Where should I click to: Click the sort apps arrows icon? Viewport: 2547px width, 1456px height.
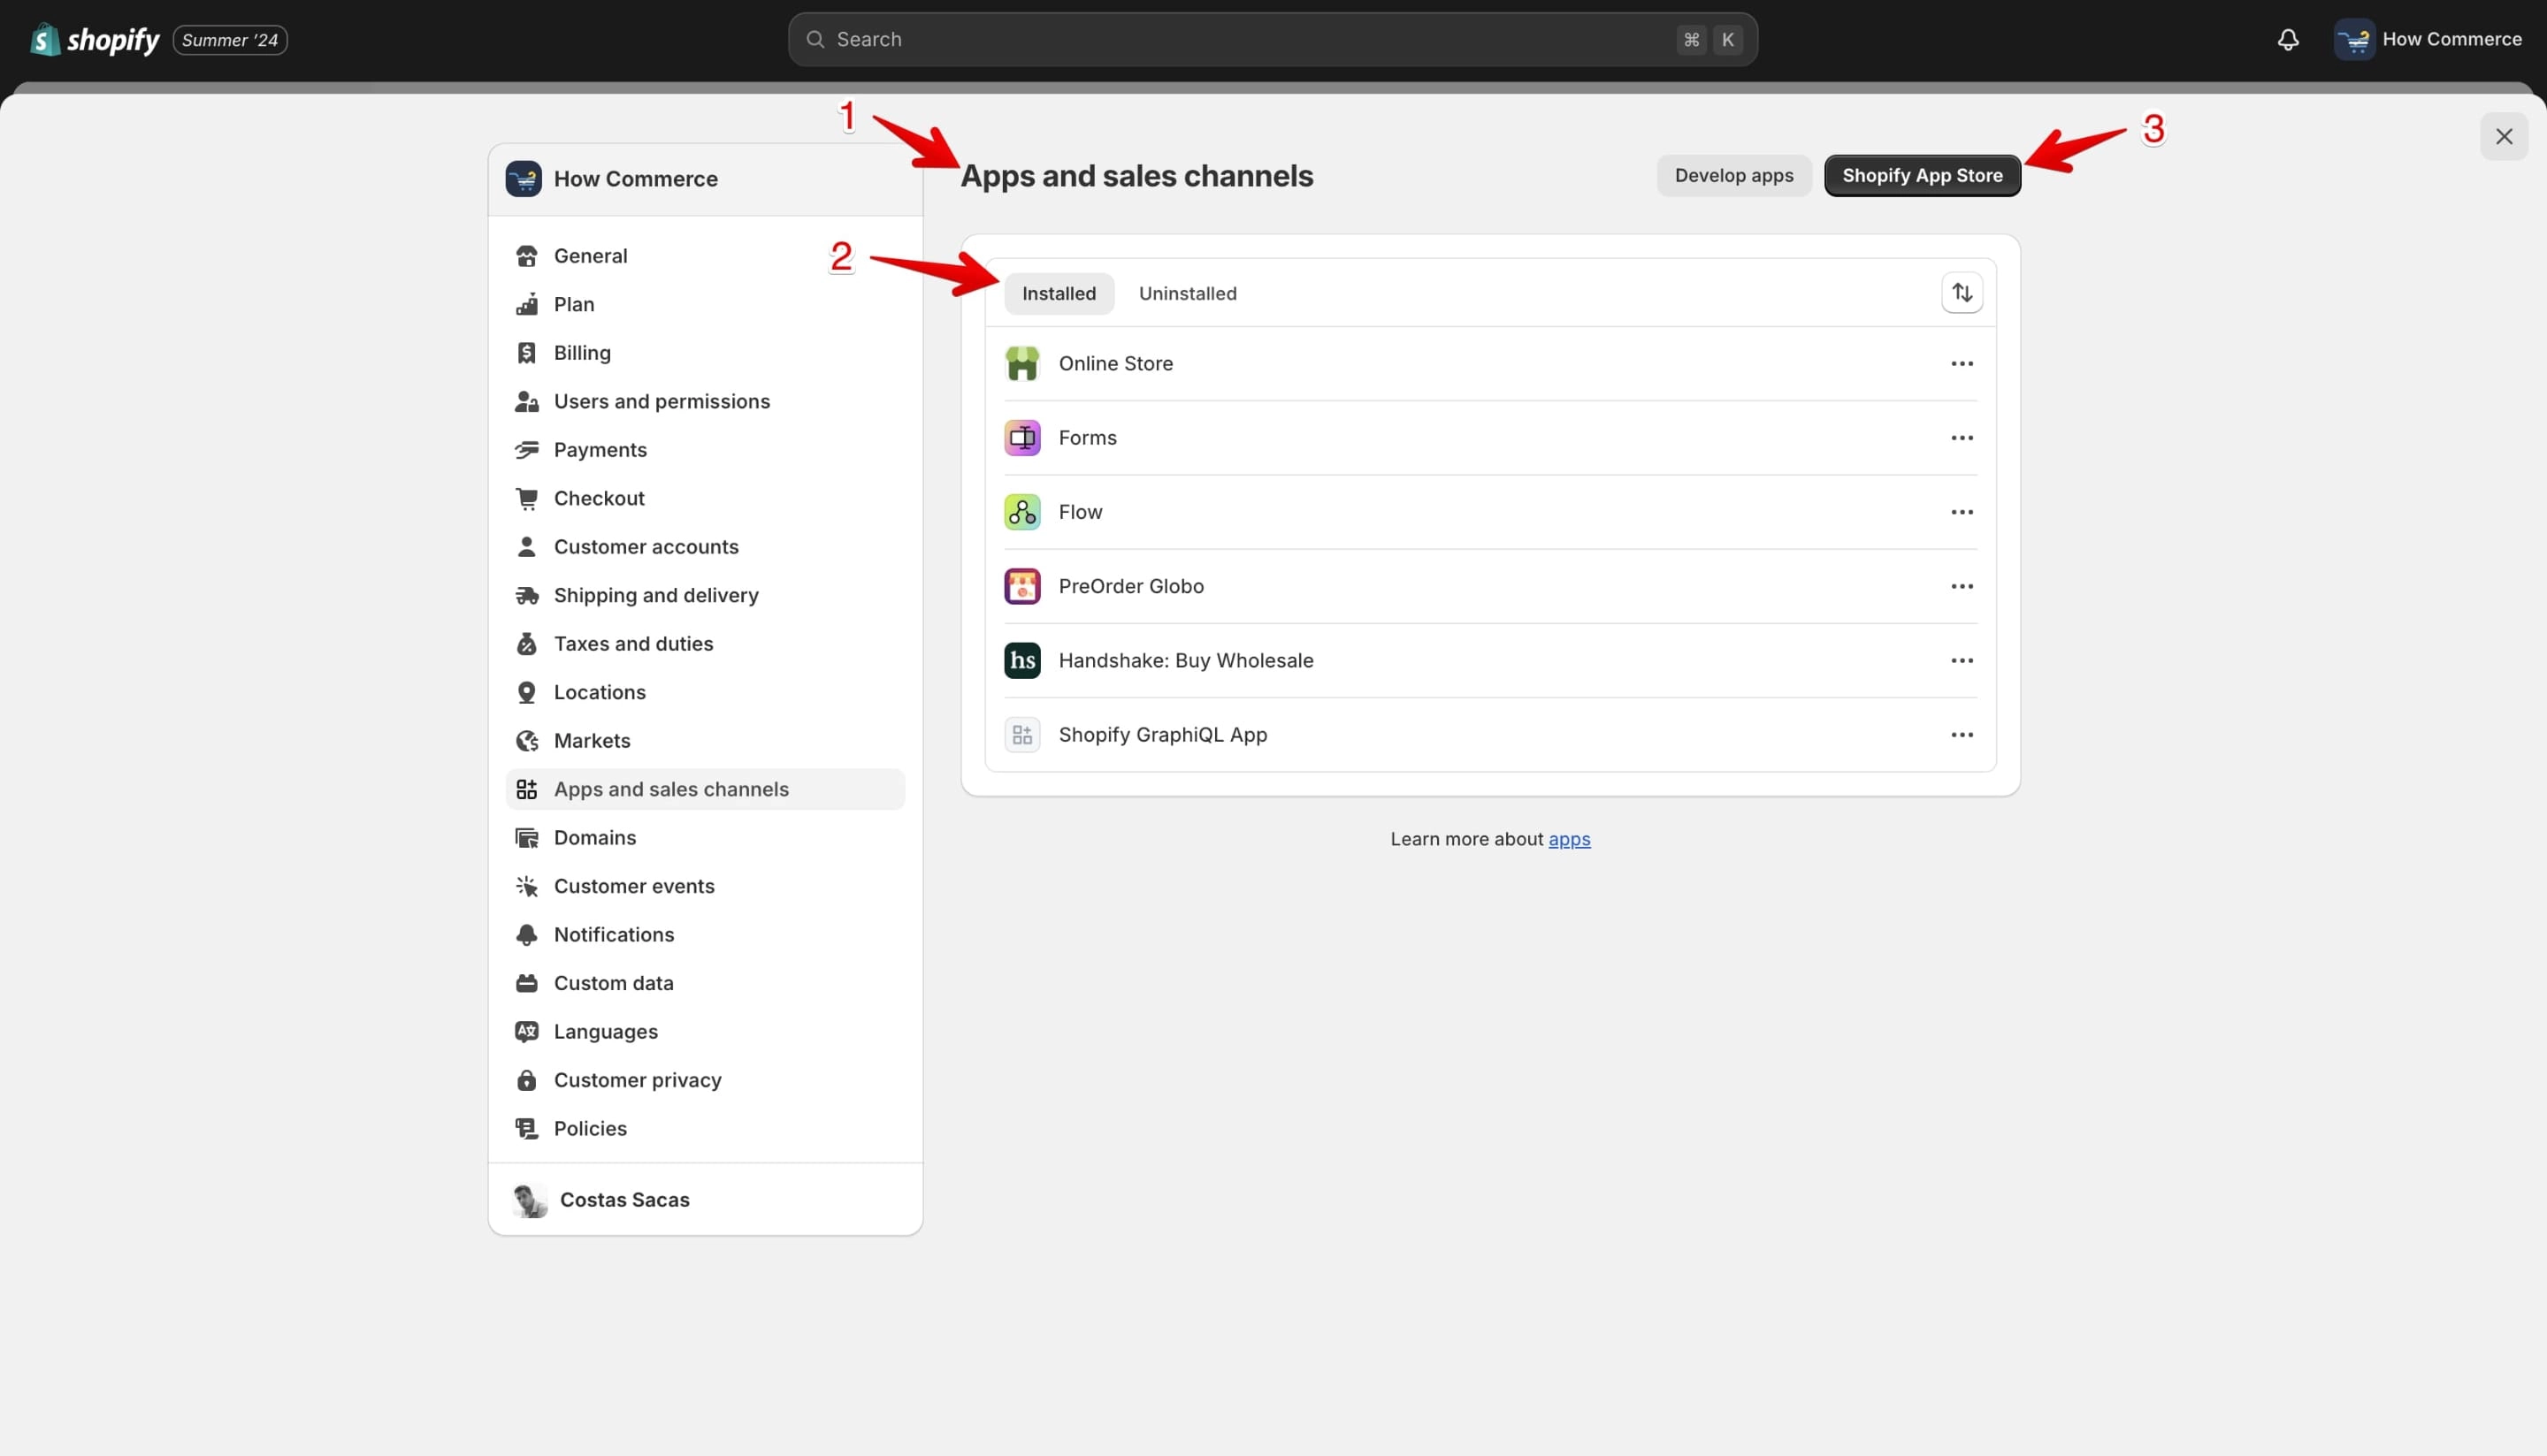pos(1962,293)
